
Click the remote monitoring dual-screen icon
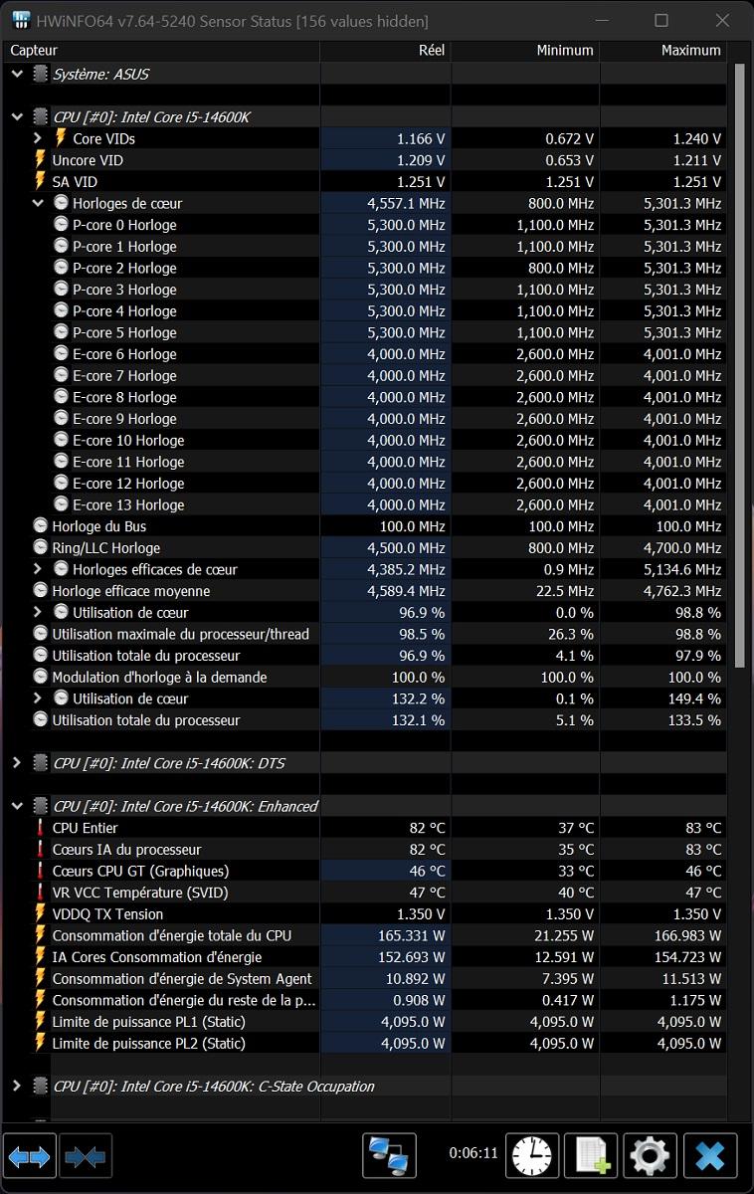pyautogui.click(x=389, y=1154)
